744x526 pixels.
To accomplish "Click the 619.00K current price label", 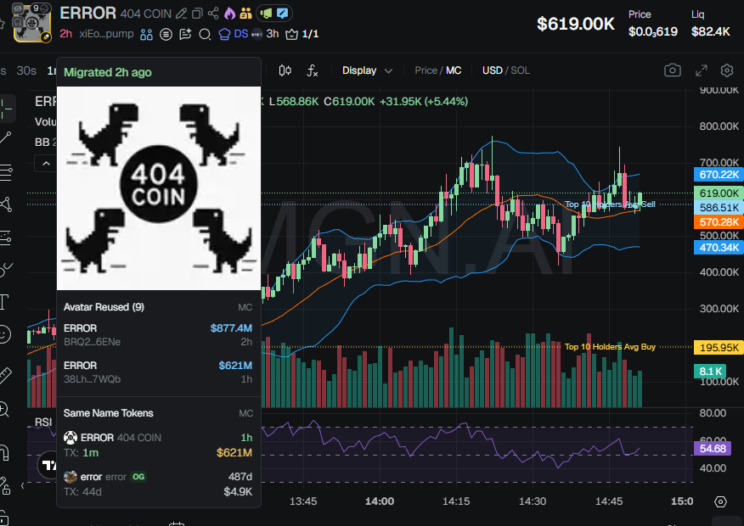I will [719, 193].
